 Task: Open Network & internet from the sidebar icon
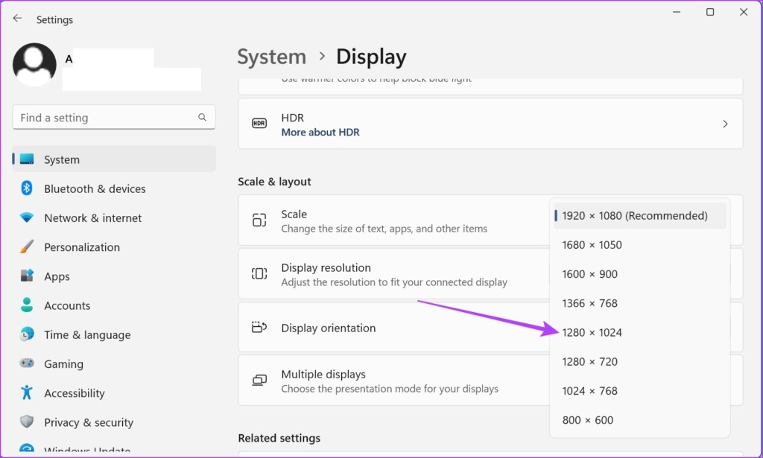(26, 217)
